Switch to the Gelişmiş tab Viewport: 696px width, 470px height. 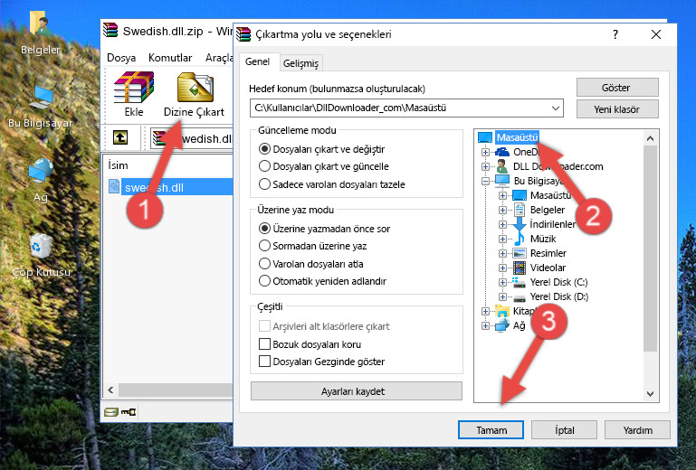pos(300,63)
